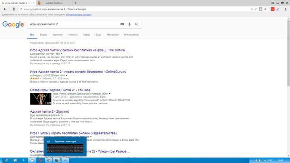Switch to 'Новости' results
This screenshot has height=163, width=290.
coord(73,35)
